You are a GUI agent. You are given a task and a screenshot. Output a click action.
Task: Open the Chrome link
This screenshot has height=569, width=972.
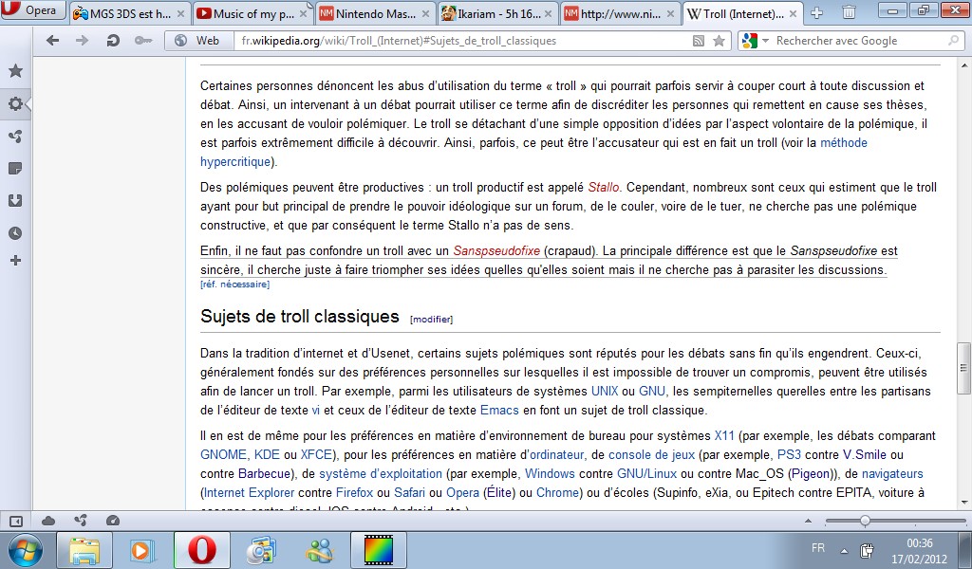[x=557, y=493]
